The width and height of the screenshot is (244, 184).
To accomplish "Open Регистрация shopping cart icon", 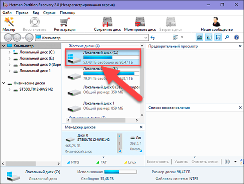I will [x=64, y=22].
